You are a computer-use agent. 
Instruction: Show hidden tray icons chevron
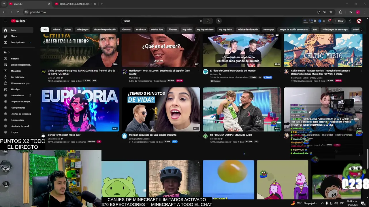pos(322,203)
